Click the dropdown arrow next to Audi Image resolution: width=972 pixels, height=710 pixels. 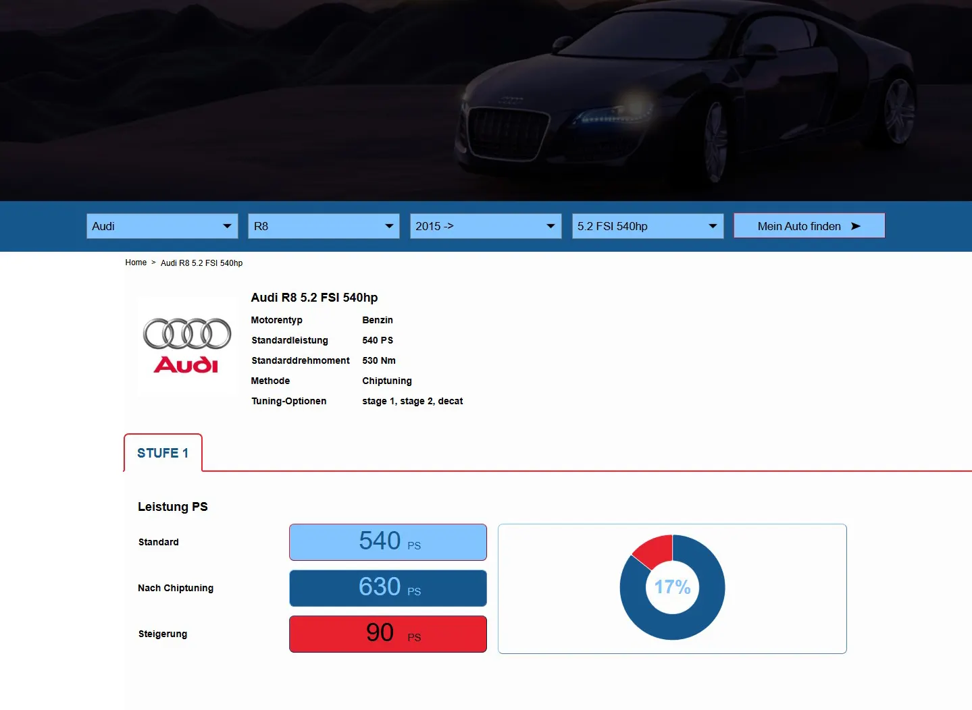pyautogui.click(x=228, y=226)
